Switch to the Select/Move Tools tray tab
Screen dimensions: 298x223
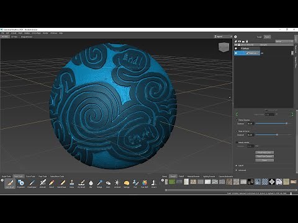[57, 177]
